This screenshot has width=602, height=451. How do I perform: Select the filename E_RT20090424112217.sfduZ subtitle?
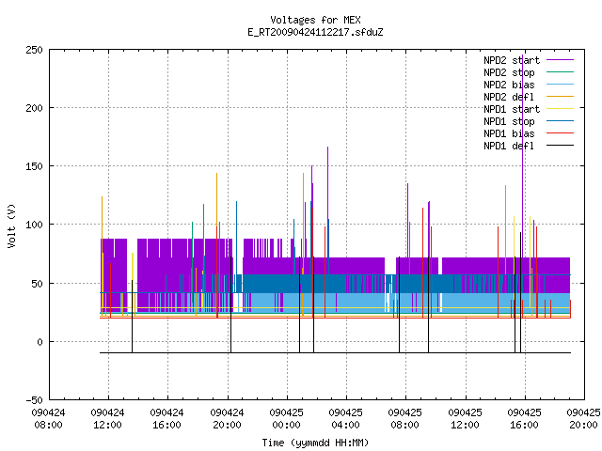(315, 32)
